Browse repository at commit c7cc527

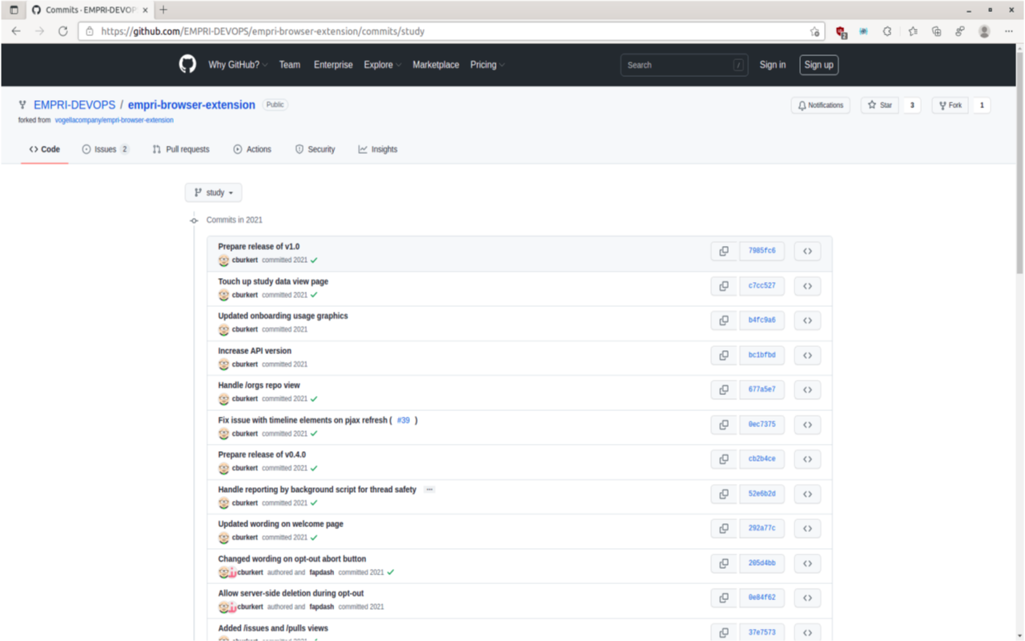click(807, 286)
